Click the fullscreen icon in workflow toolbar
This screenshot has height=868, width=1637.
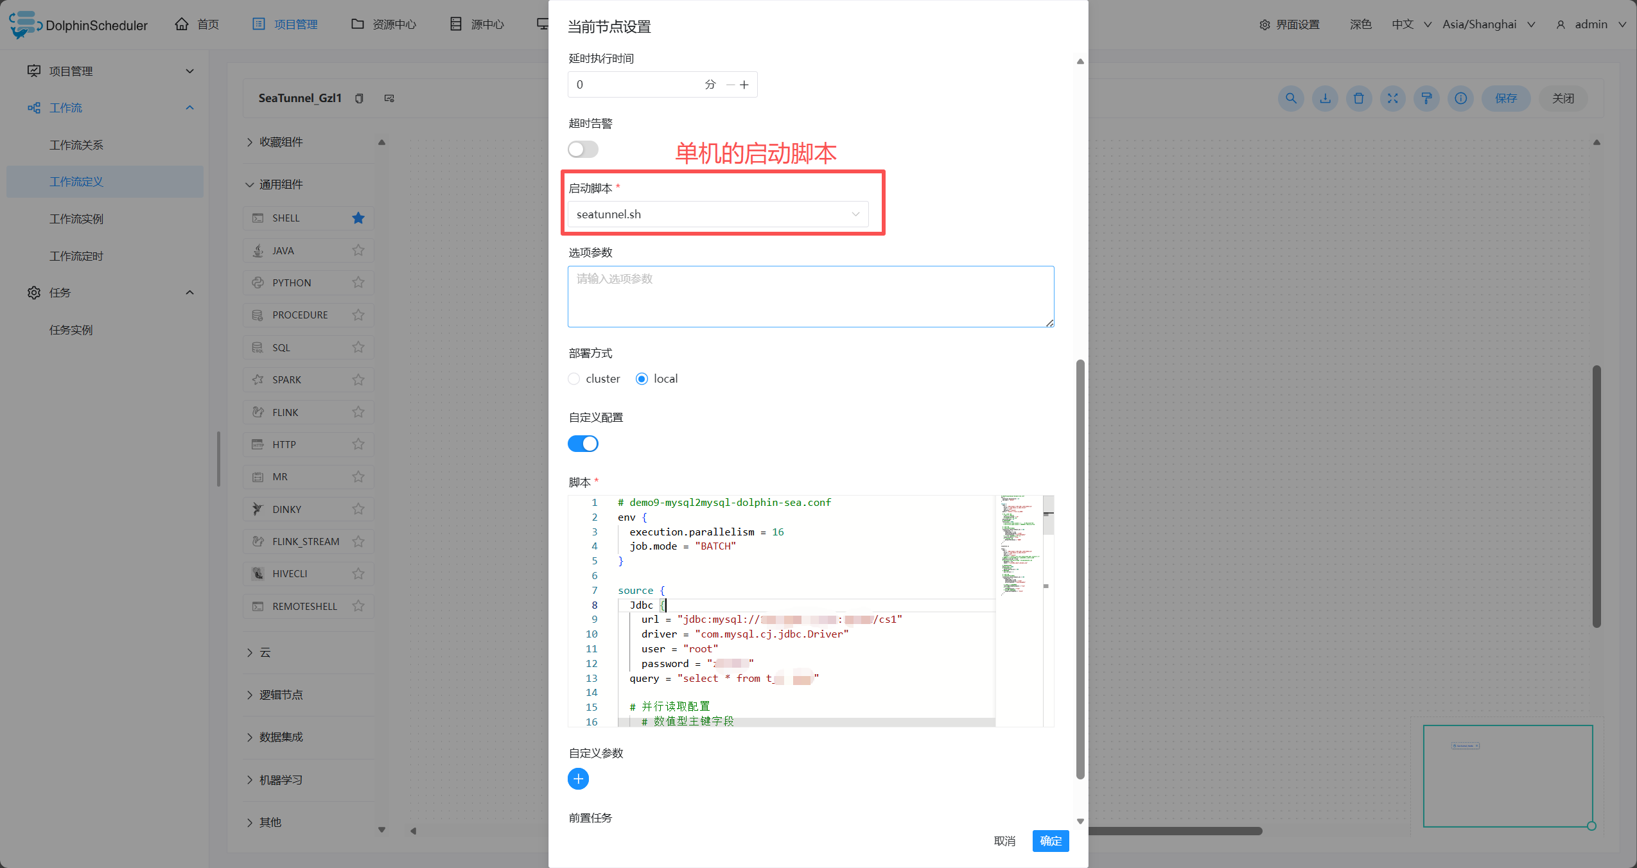tap(1392, 98)
